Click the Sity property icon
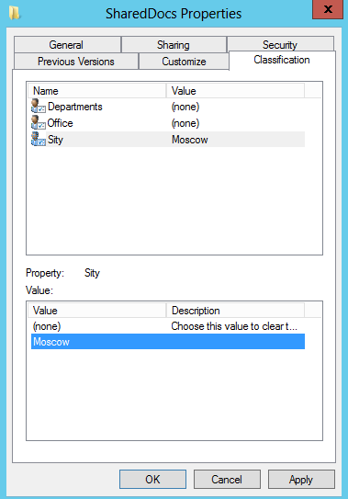348x499 pixels. click(x=39, y=140)
